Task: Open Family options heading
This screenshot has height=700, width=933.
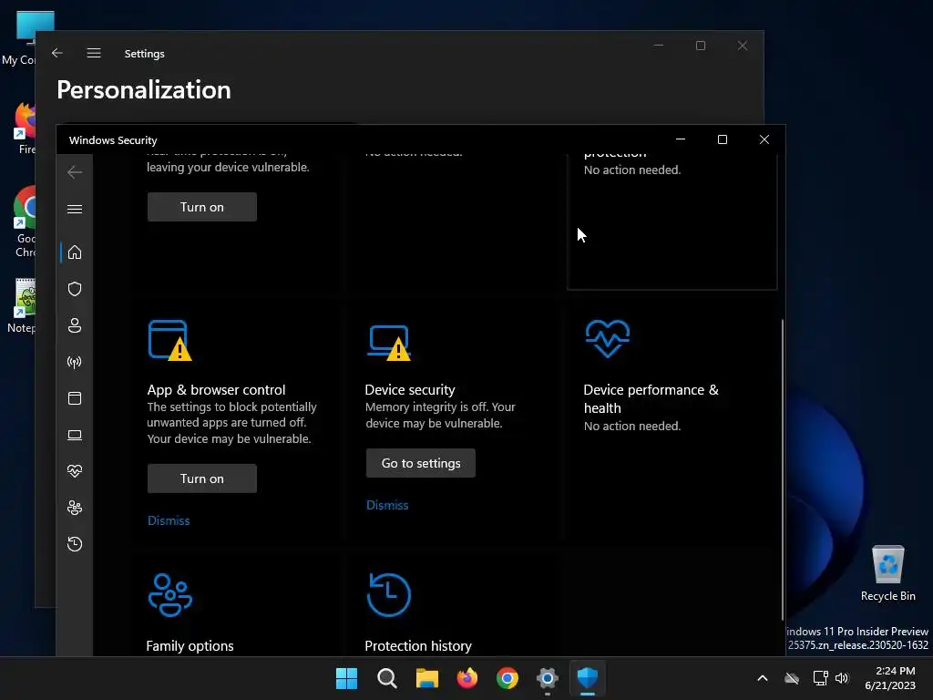Action: click(x=190, y=646)
